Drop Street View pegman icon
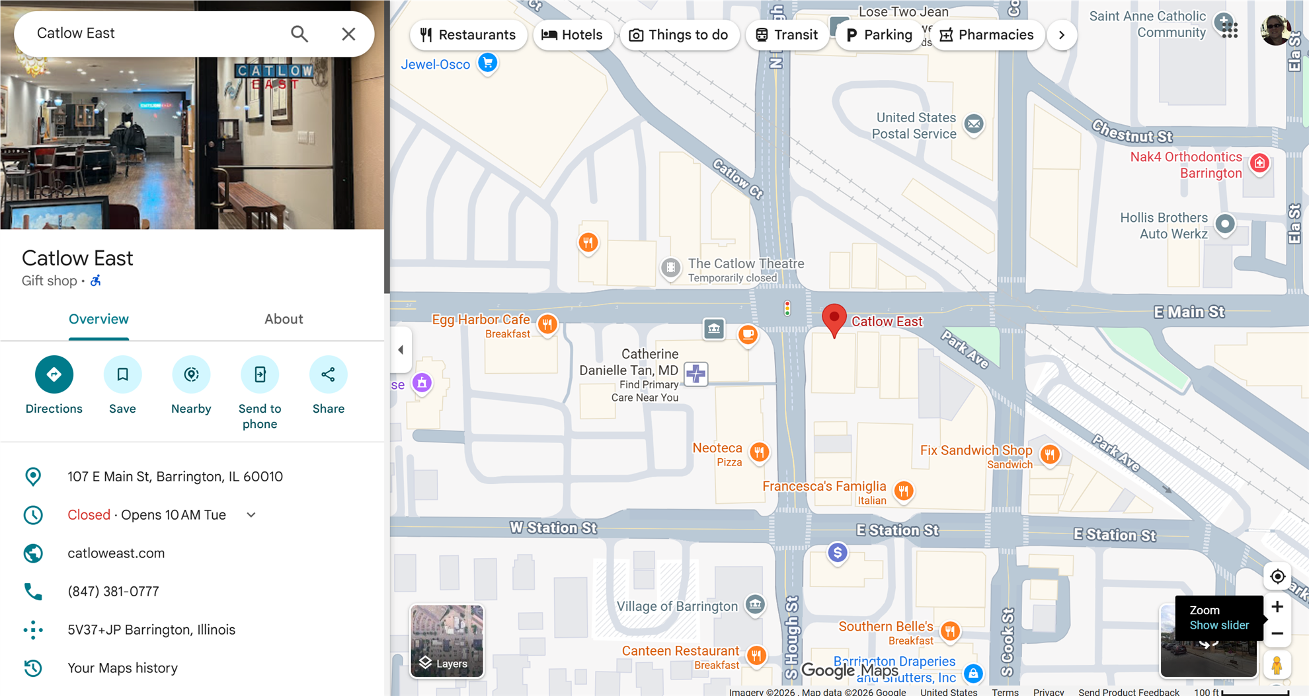The width and height of the screenshot is (1309, 696). click(1277, 665)
